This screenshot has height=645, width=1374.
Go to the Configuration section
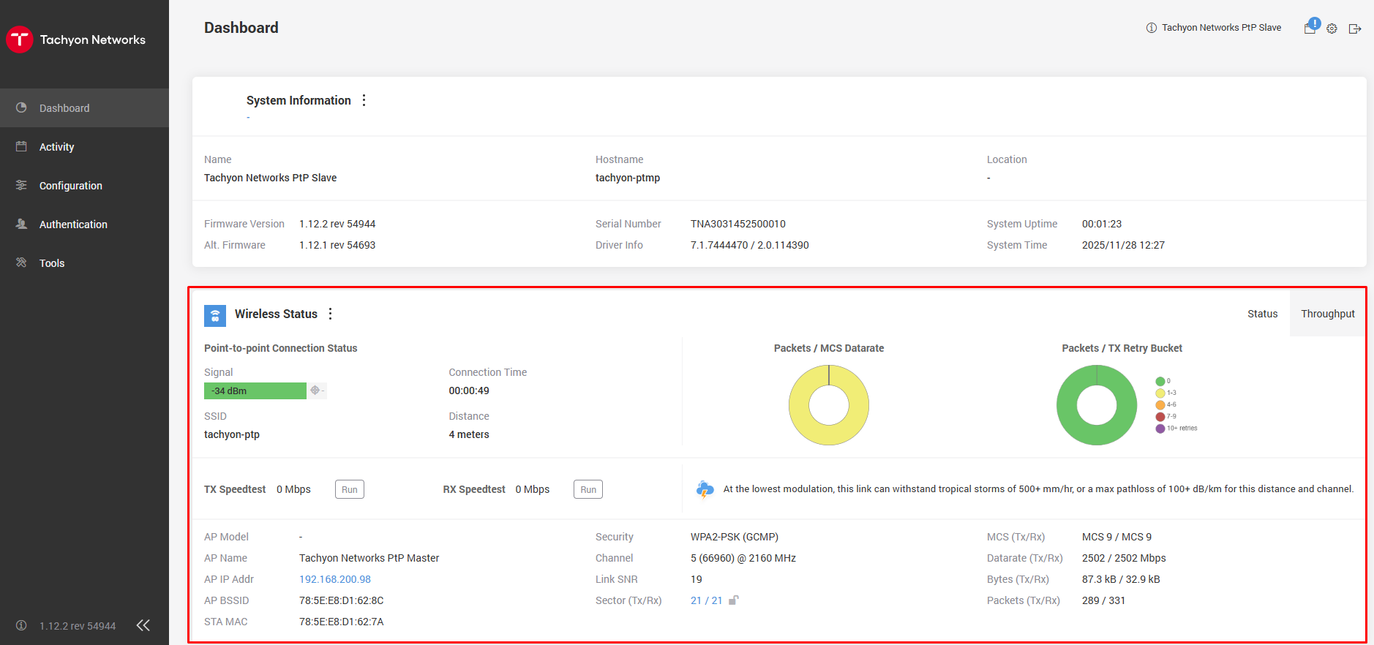84,186
